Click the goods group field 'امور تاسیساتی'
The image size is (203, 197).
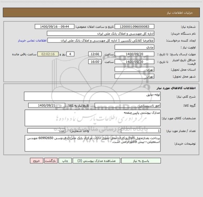click(128, 105)
